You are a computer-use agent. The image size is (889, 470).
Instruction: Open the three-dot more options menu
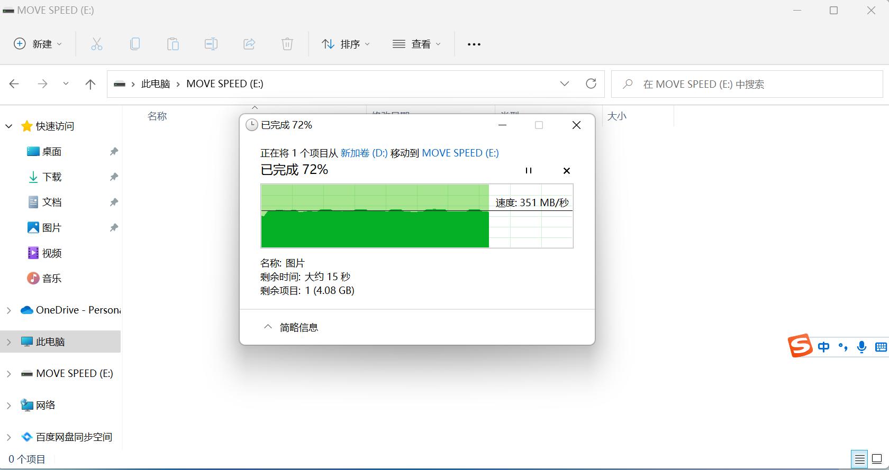pos(474,44)
